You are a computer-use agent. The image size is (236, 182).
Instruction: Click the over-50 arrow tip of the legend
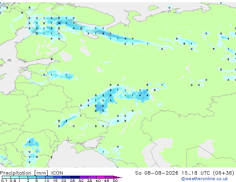point(118,177)
